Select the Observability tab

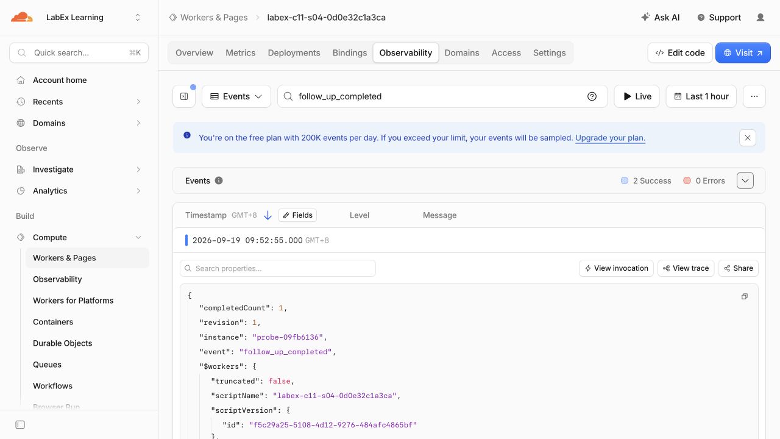pos(406,53)
